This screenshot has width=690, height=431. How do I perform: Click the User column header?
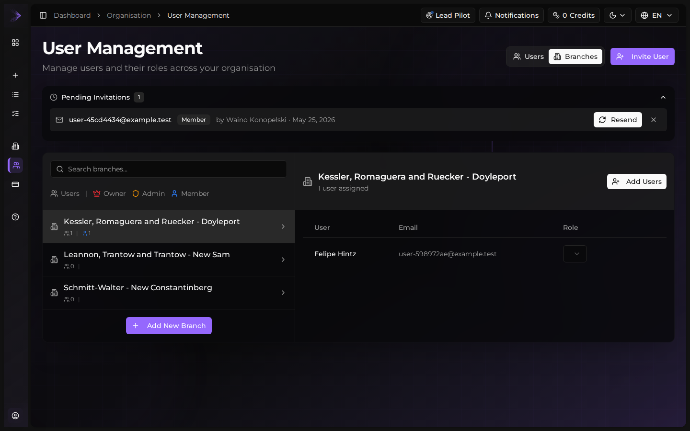click(x=322, y=227)
